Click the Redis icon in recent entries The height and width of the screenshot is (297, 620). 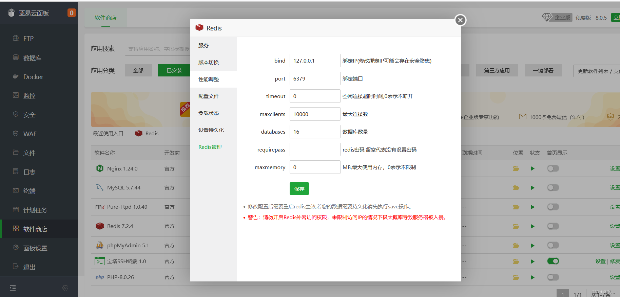tap(139, 133)
